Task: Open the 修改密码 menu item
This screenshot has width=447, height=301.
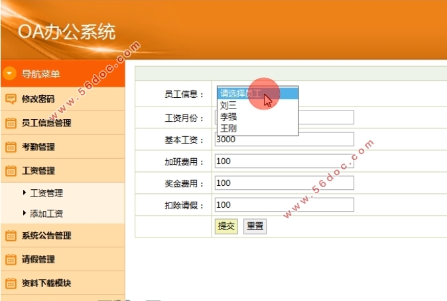Action: (63, 99)
